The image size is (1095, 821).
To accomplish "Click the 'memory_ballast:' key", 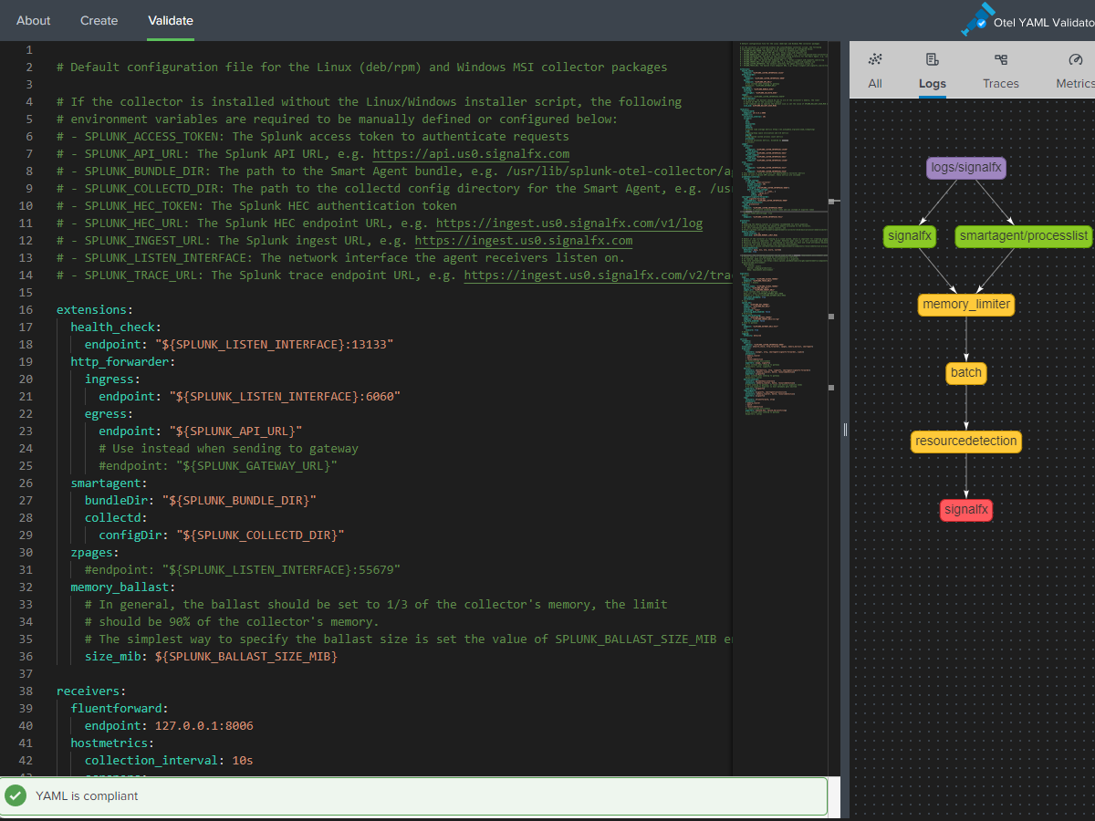I will (x=123, y=587).
